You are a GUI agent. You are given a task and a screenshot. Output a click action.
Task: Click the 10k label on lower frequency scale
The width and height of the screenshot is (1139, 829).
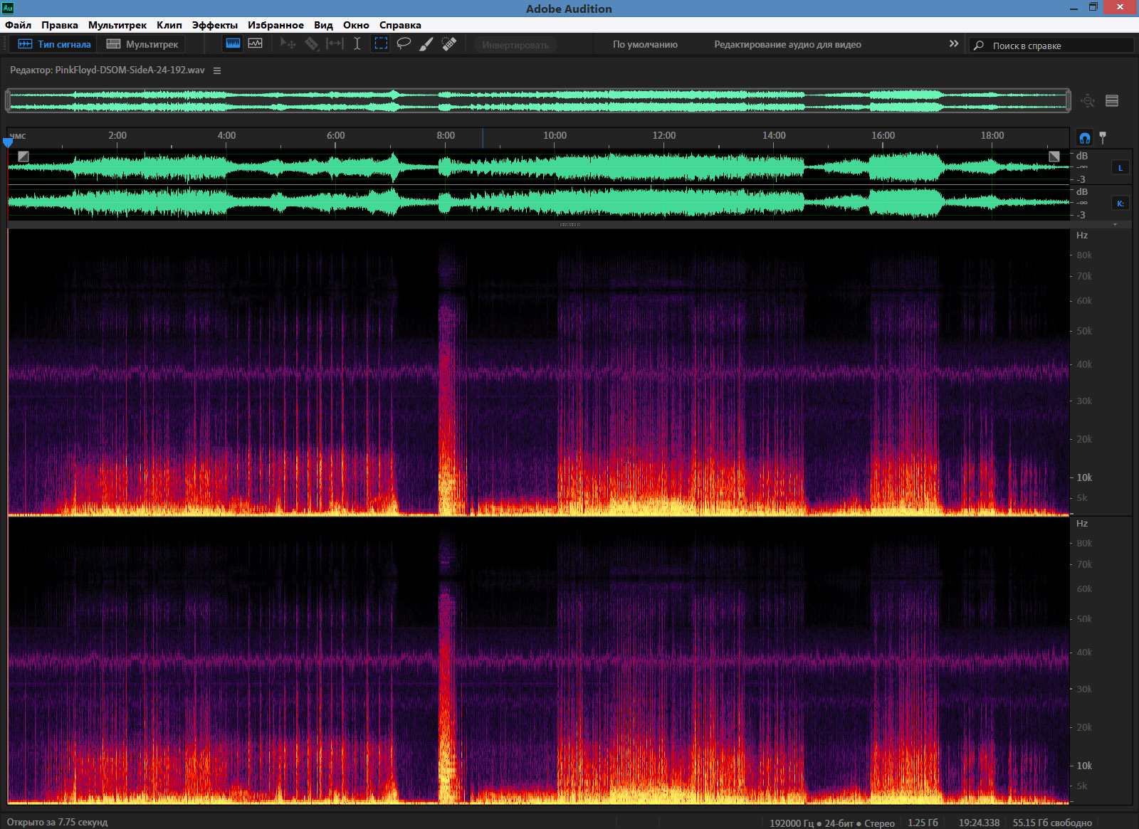[1084, 766]
